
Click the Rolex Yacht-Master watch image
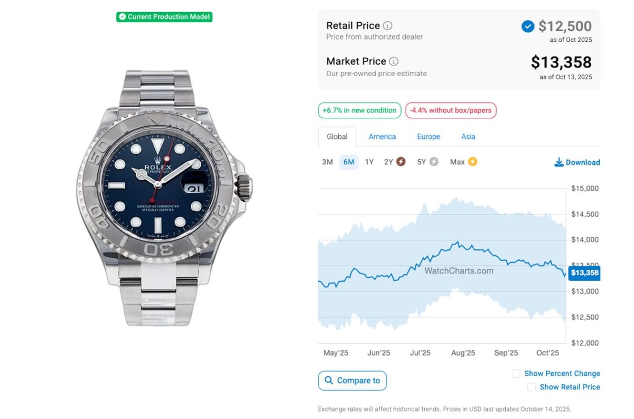coord(164,198)
